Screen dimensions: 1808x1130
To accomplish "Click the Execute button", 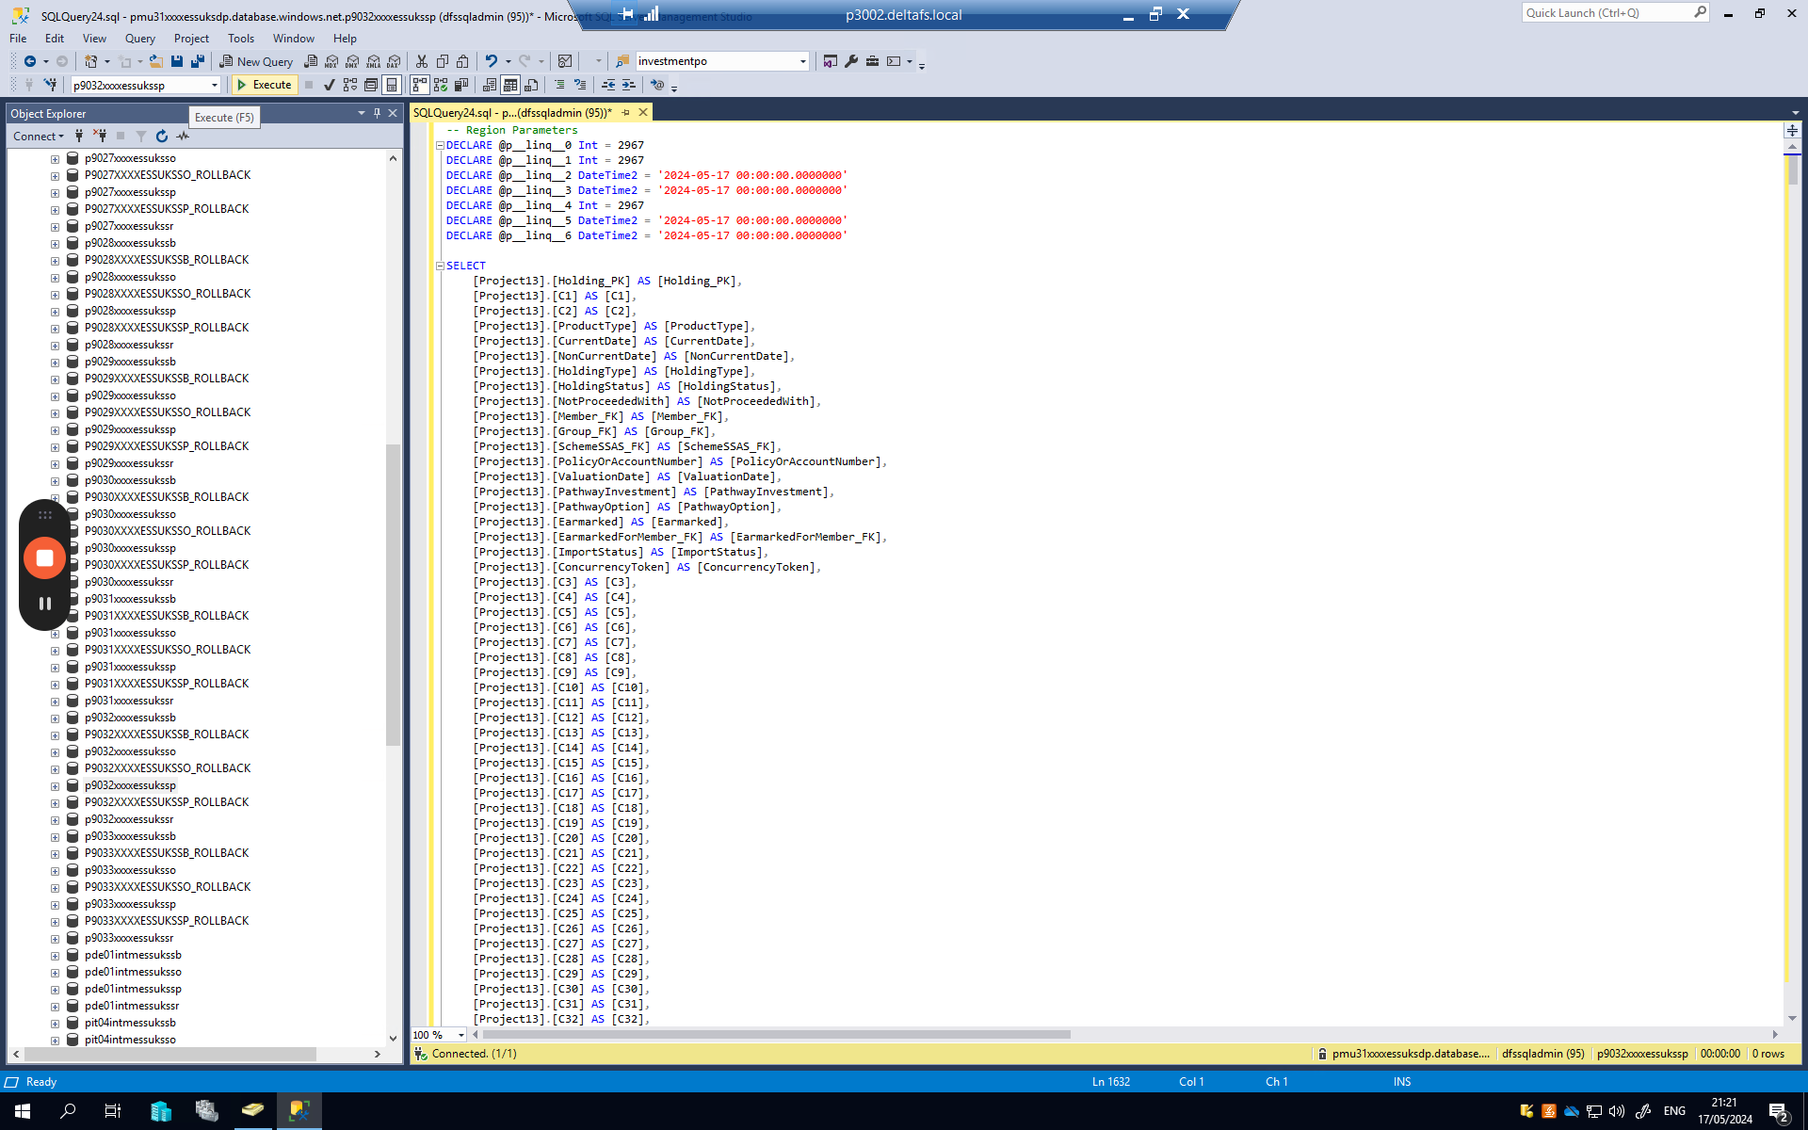I will pyautogui.click(x=265, y=85).
